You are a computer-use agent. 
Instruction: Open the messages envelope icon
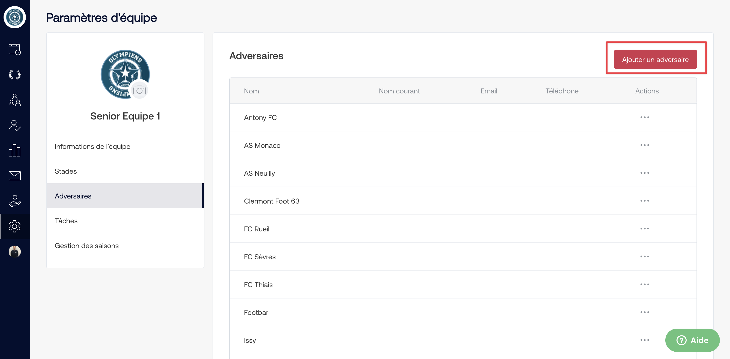(x=15, y=176)
